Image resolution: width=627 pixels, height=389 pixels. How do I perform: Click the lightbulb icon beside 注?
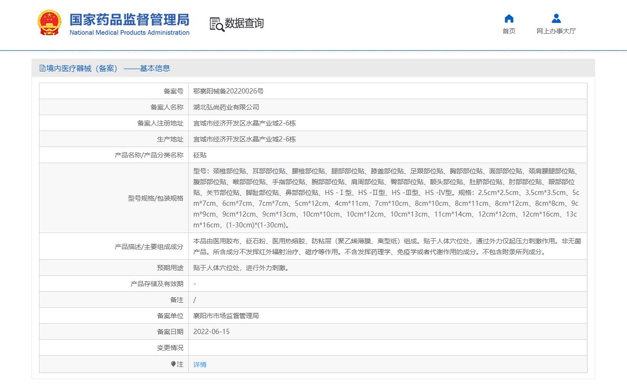point(173,364)
